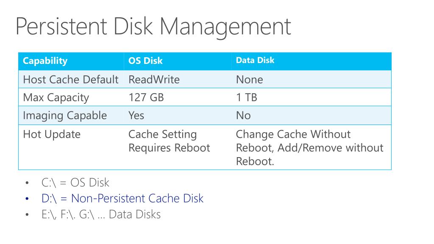Click the D:\ Non-Persistent Cache Disk bullet
This screenshot has height=244, width=434.
pyautogui.click(x=122, y=198)
